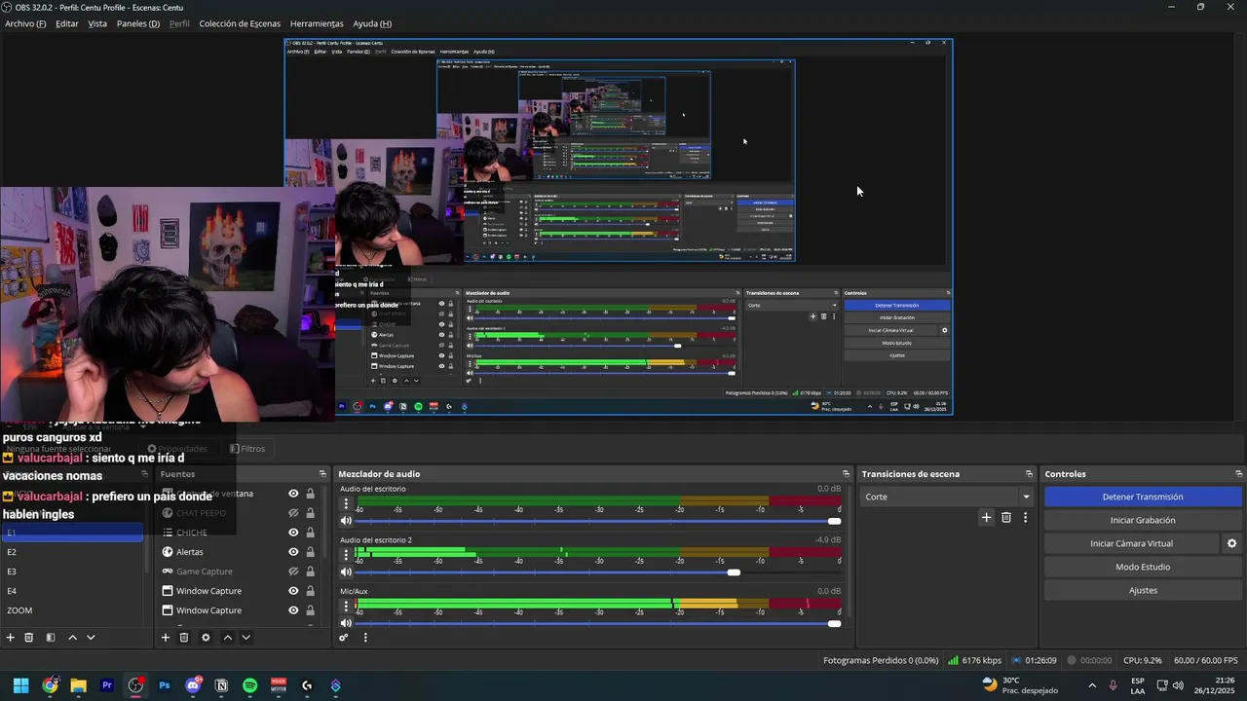Image resolution: width=1247 pixels, height=701 pixels.
Task: Open the Paneles menu
Action: [138, 23]
